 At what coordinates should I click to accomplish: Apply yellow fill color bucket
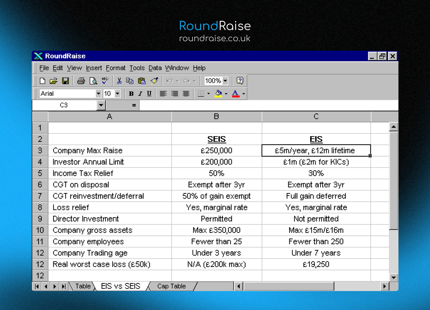point(218,94)
